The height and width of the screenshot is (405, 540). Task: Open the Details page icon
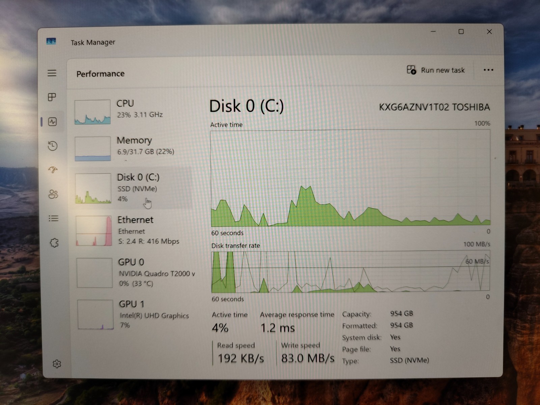(x=54, y=218)
